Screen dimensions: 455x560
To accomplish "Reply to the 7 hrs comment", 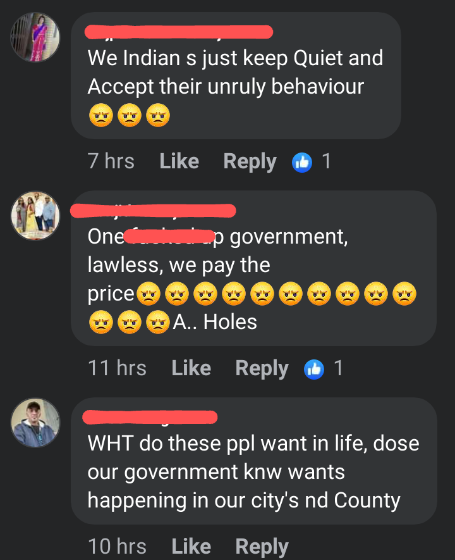I will coord(250,162).
